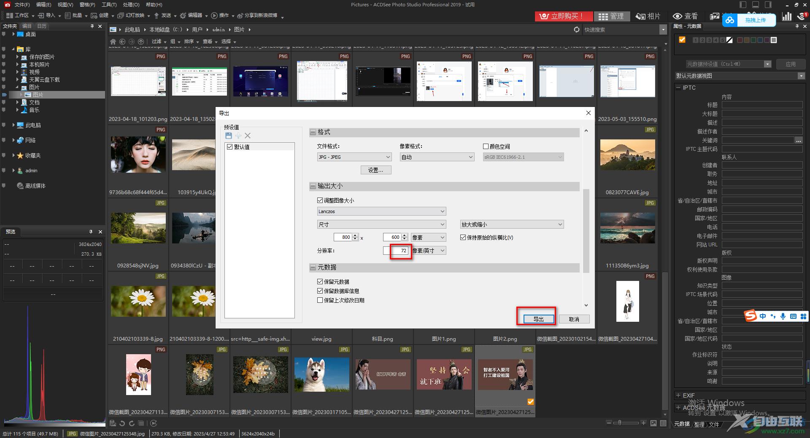The image size is (810, 438).
Task: Switch to View mode (查看)
Action: pos(685,16)
